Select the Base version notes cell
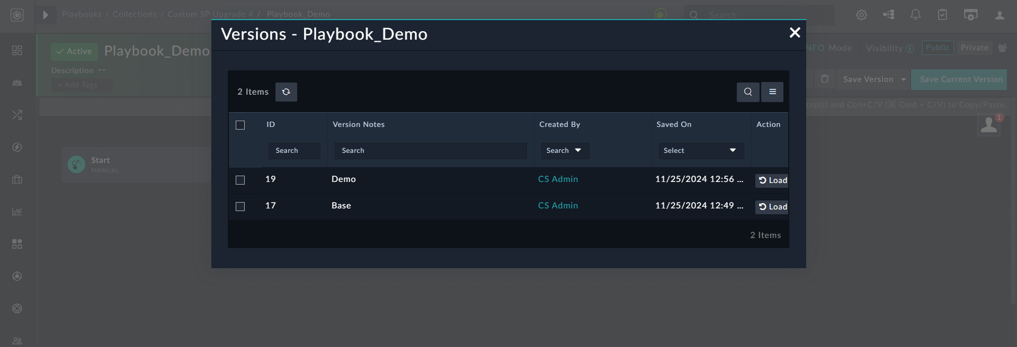Screen dimensions: 1017x347 pos(341,206)
